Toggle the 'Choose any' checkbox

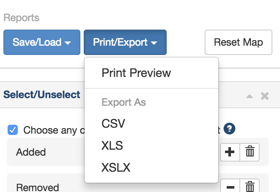tap(13, 130)
